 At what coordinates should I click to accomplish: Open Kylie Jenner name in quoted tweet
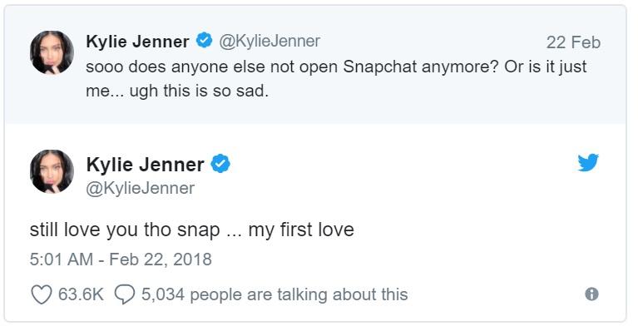tap(137, 42)
